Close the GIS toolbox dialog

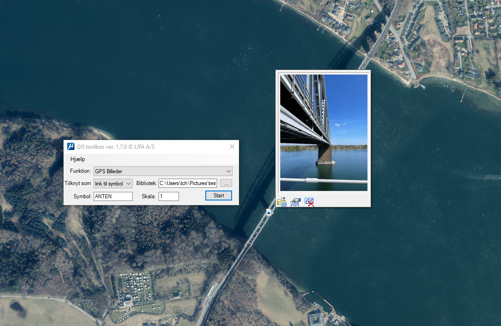pos(232,146)
